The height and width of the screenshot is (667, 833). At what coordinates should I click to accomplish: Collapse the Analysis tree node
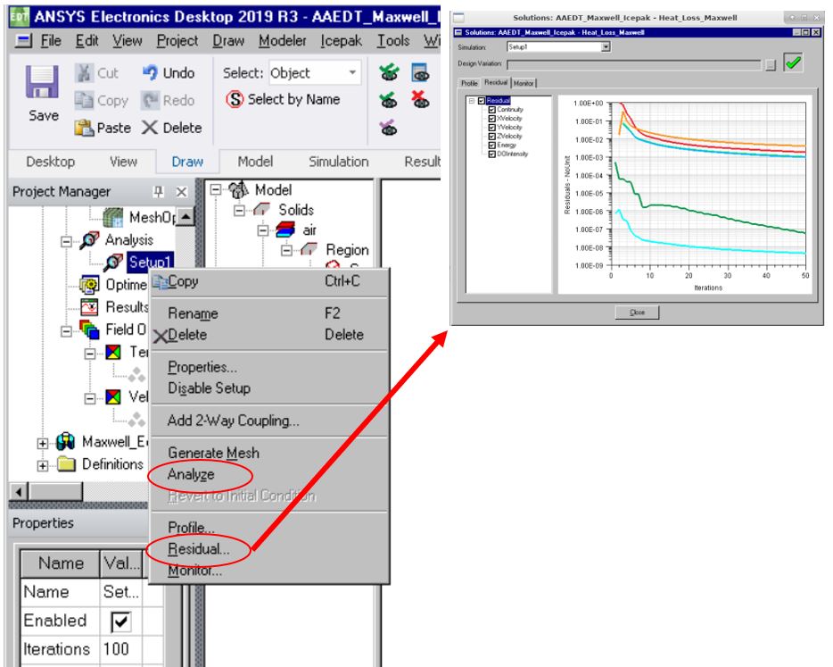click(x=66, y=242)
